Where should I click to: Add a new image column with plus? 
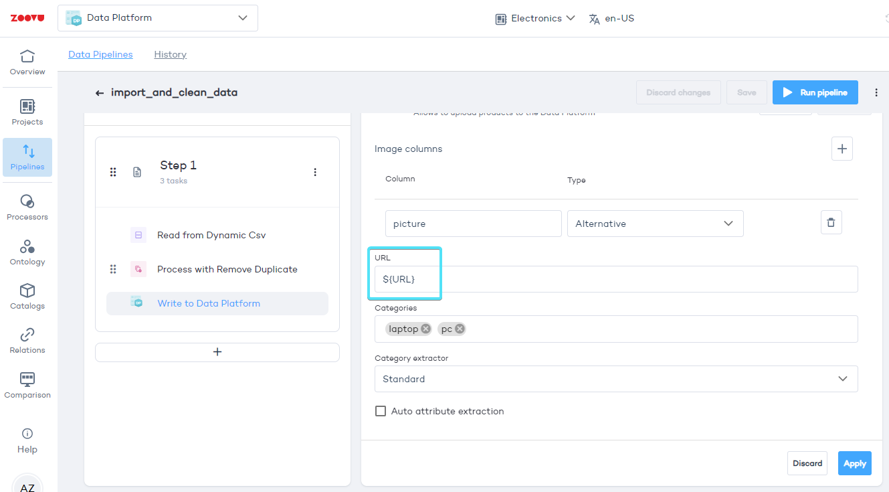842,149
